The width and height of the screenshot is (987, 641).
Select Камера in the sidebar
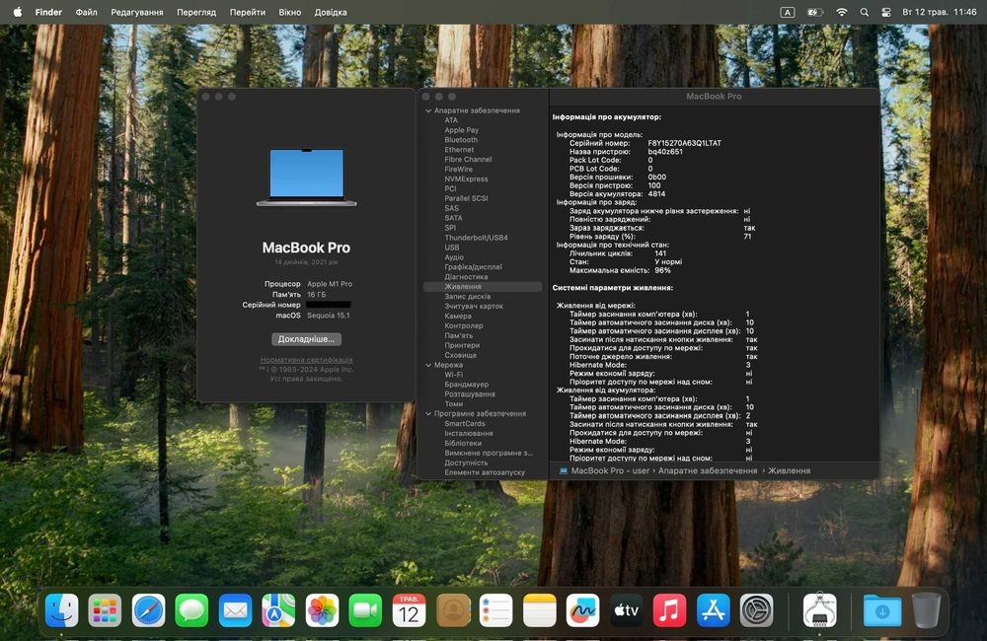458,316
